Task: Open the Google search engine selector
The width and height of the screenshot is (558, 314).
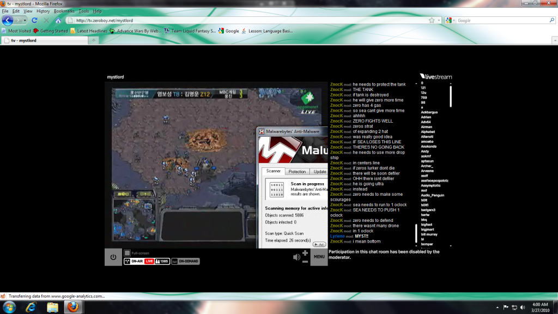Action: tap(450, 20)
